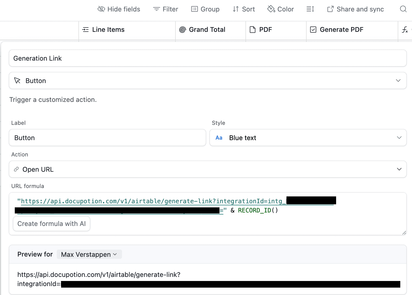Open the Group toolbar option
The height and width of the screenshot is (295, 412).
coord(205,9)
